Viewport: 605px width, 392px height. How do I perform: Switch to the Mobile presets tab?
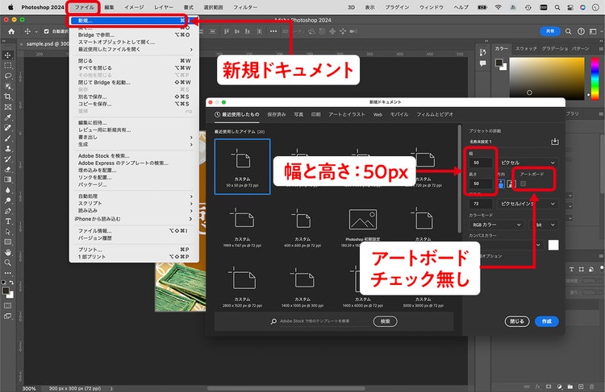[399, 114]
